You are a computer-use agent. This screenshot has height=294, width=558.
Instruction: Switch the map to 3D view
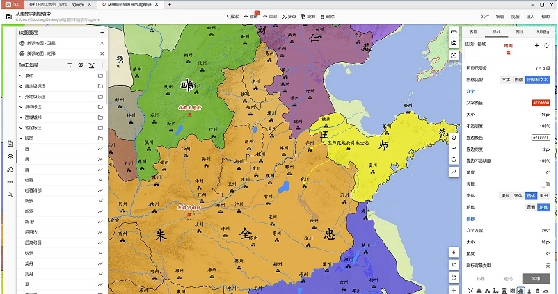point(454,266)
